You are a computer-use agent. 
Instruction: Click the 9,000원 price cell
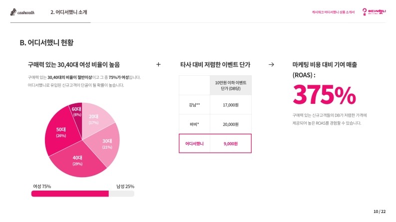coord(231,144)
